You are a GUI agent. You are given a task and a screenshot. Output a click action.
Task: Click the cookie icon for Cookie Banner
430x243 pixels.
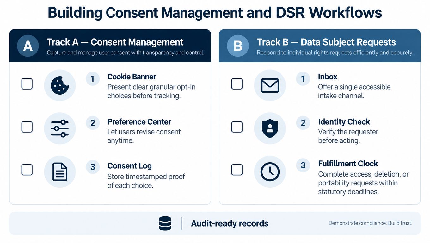(60, 85)
